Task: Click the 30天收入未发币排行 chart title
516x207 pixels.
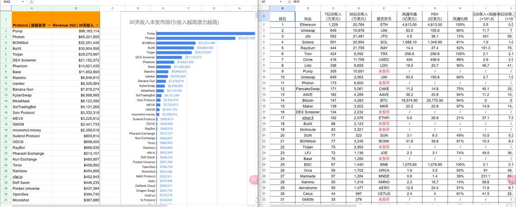Action: tap(174, 23)
